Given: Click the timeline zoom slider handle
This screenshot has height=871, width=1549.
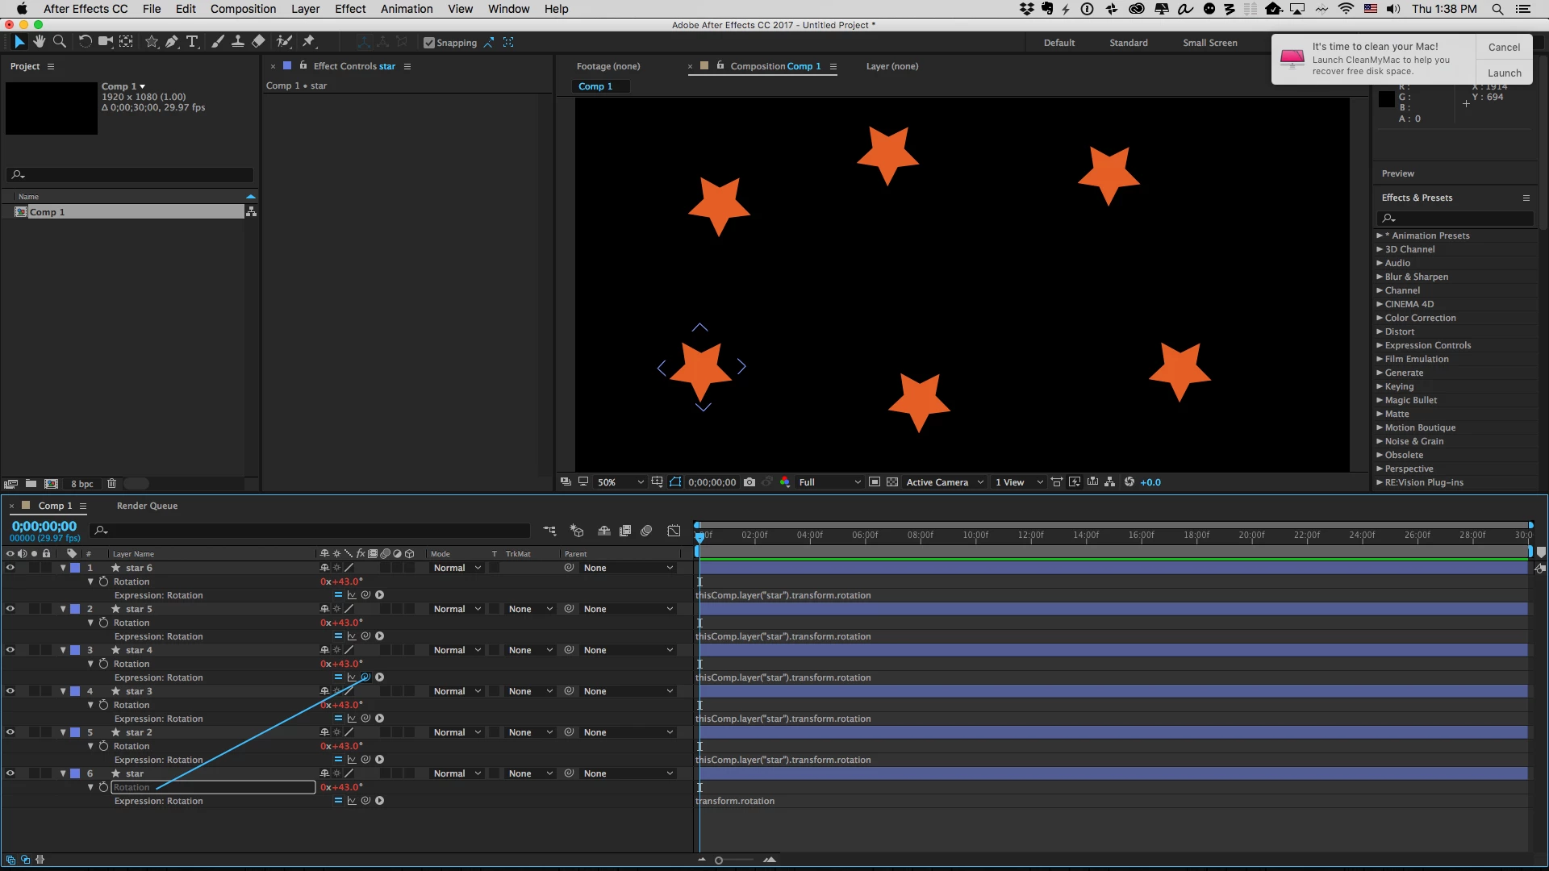Looking at the screenshot, I should pos(719,861).
